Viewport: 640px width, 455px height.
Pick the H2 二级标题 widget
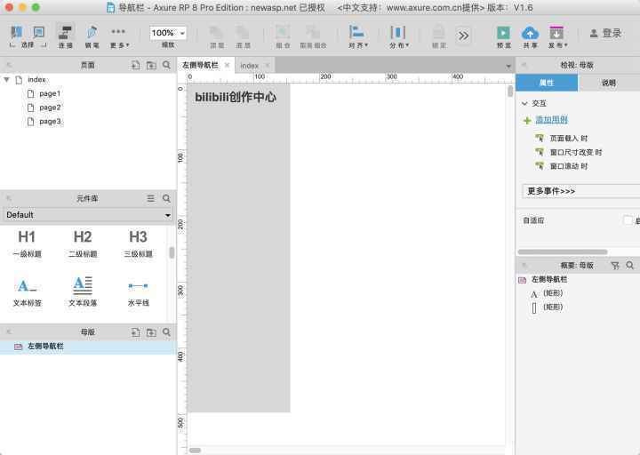83,243
